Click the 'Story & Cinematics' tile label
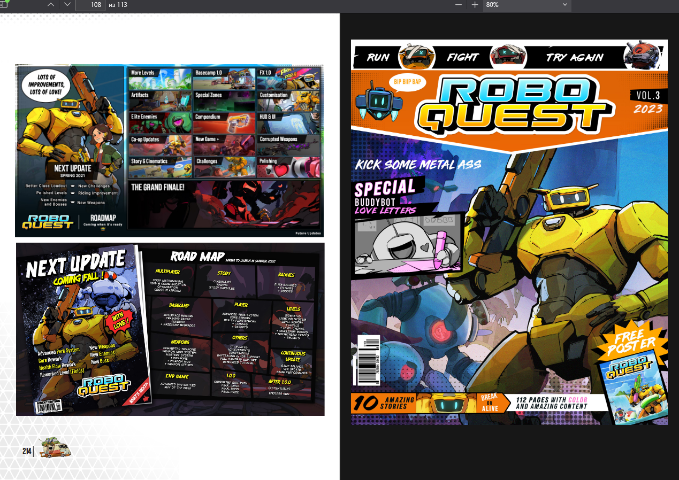Image resolution: width=679 pixels, height=480 pixels. point(149,161)
